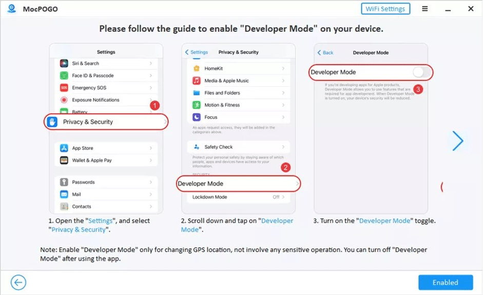Viewport: 483px width, 295px height.
Task: Click the back arrow circle icon
Action: (x=18, y=282)
